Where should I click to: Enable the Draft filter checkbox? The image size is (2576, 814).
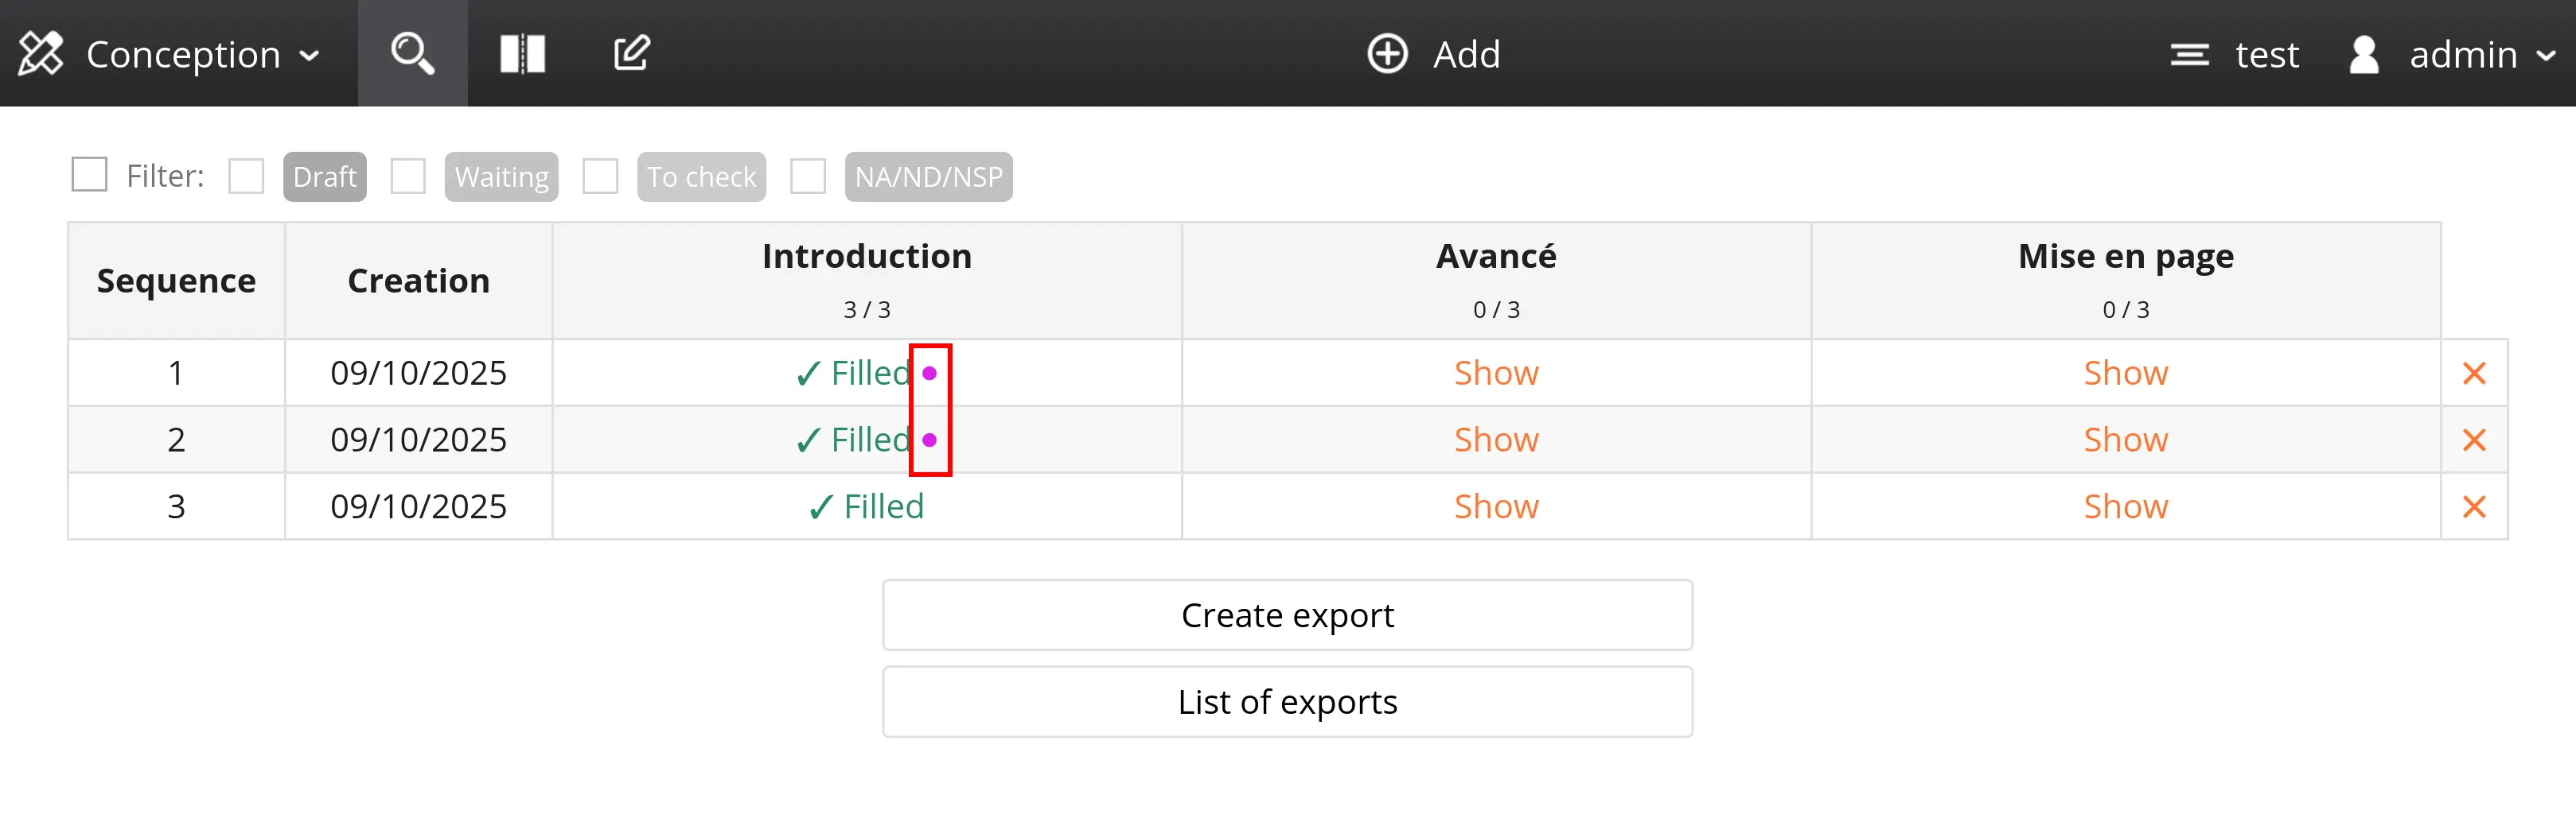coord(246,176)
